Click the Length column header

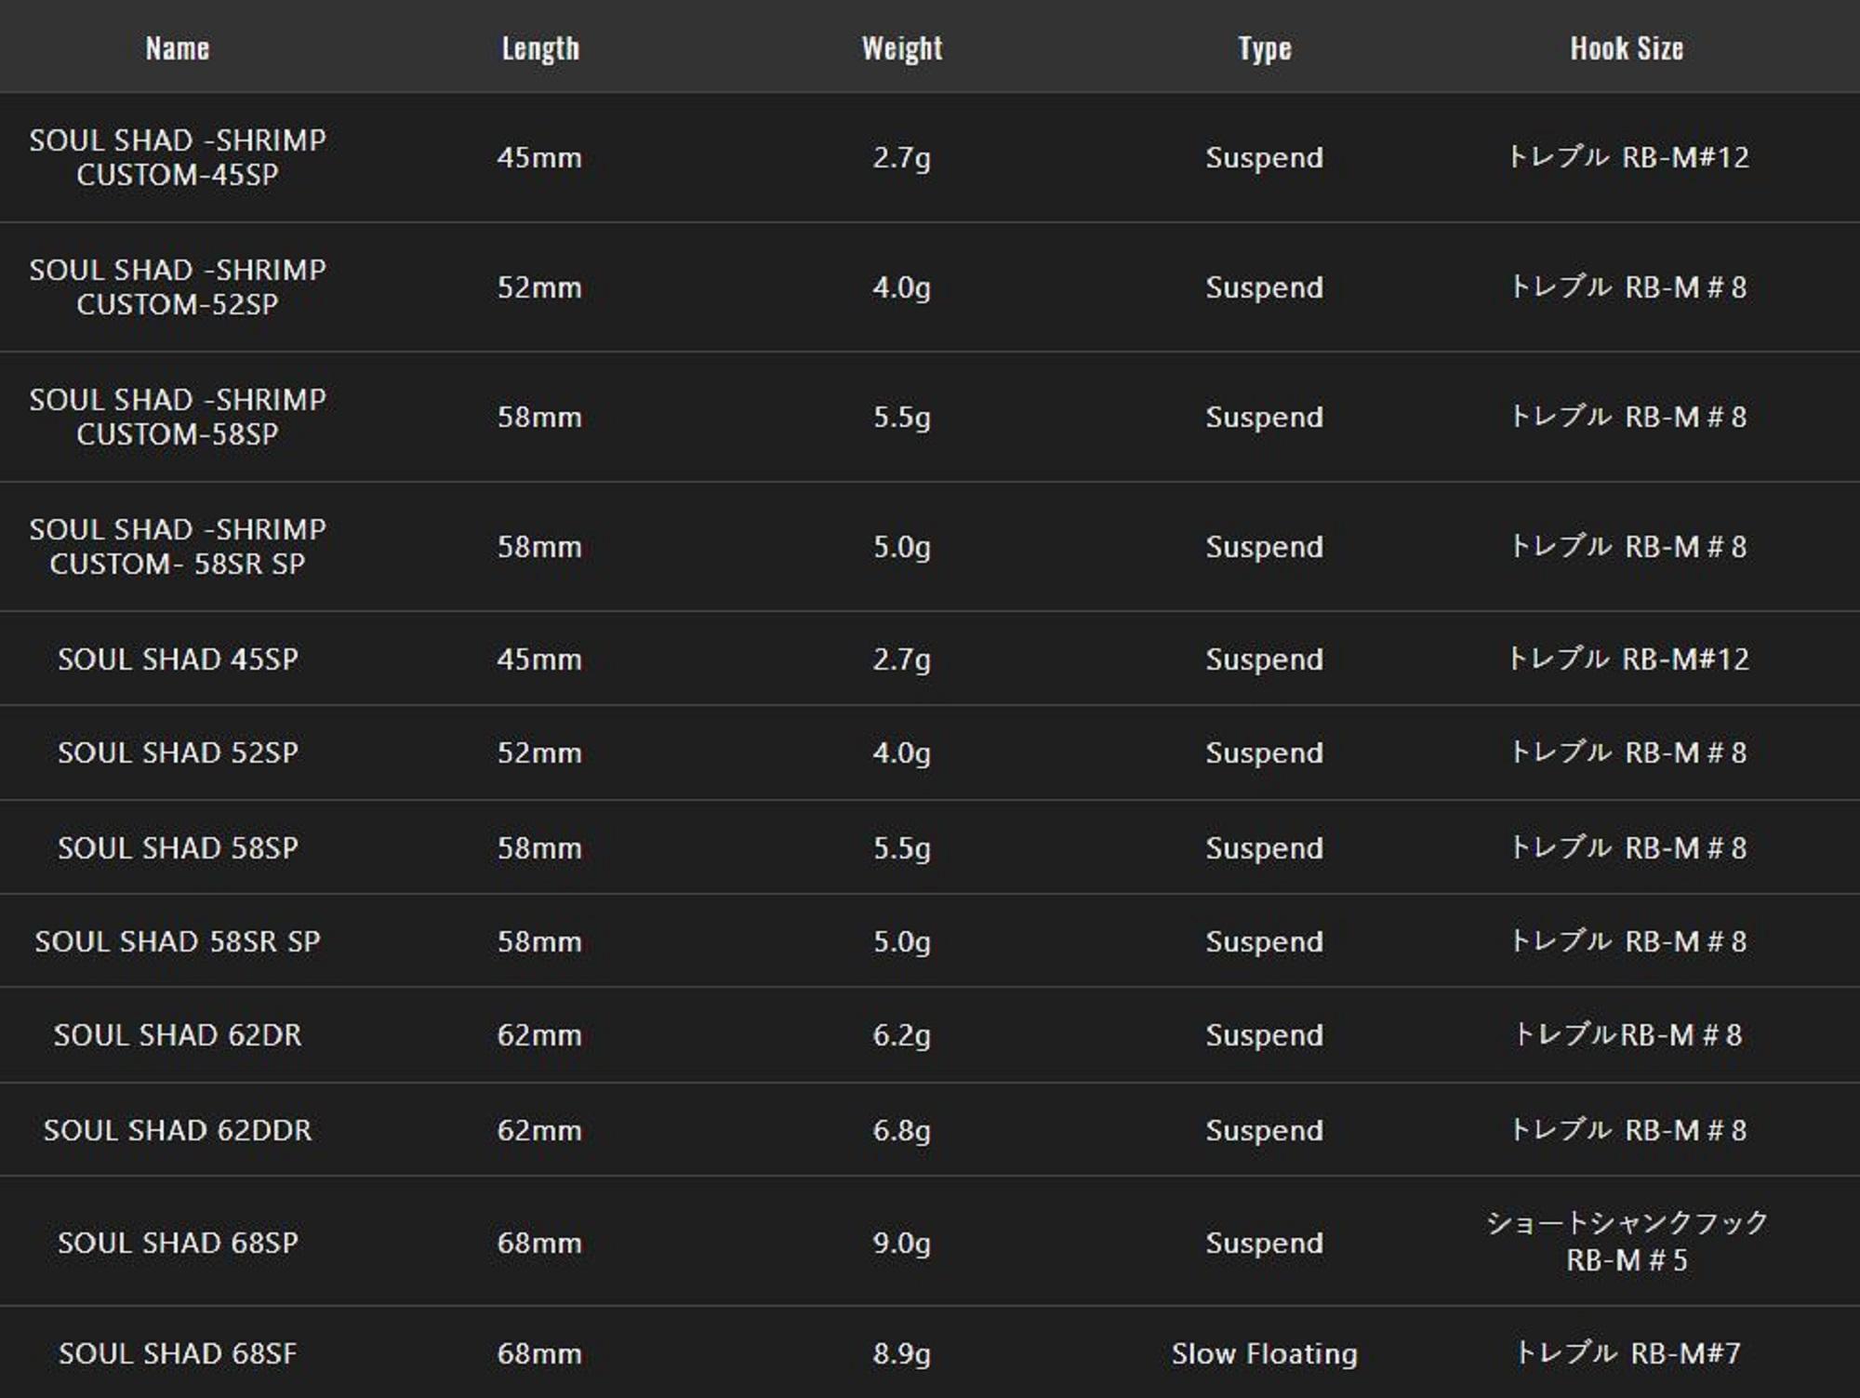[539, 48]
